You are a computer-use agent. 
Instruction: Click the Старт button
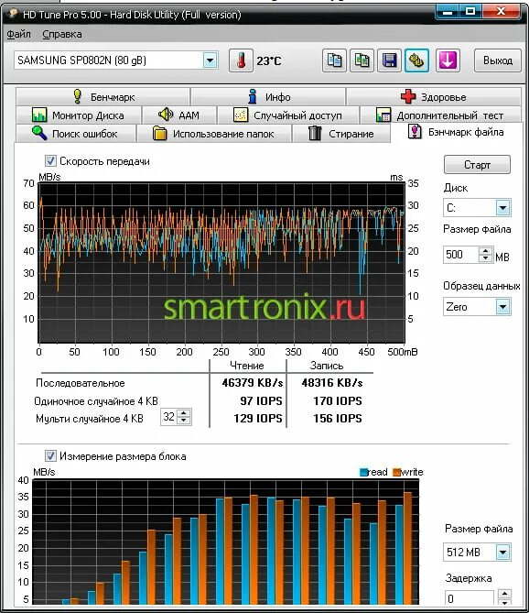tap(477, 165)
